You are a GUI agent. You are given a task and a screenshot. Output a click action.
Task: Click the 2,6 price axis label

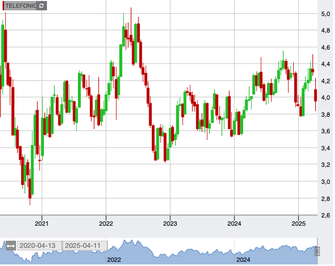pyautogui.click(x=326, y=215)
